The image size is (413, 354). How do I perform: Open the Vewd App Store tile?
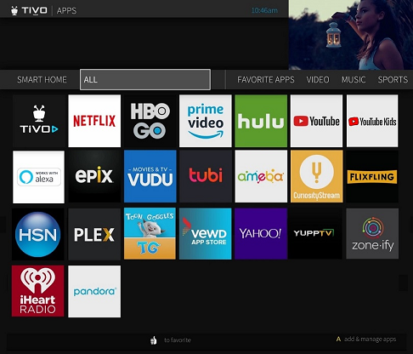coord(206,234)
